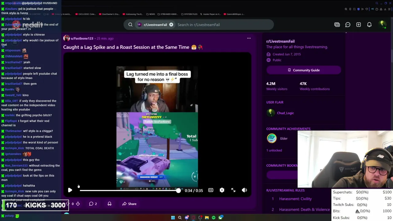The width and height of the screenshot is (393, 221).
Task: Give an award to the post
Action: tap(109, 204)
